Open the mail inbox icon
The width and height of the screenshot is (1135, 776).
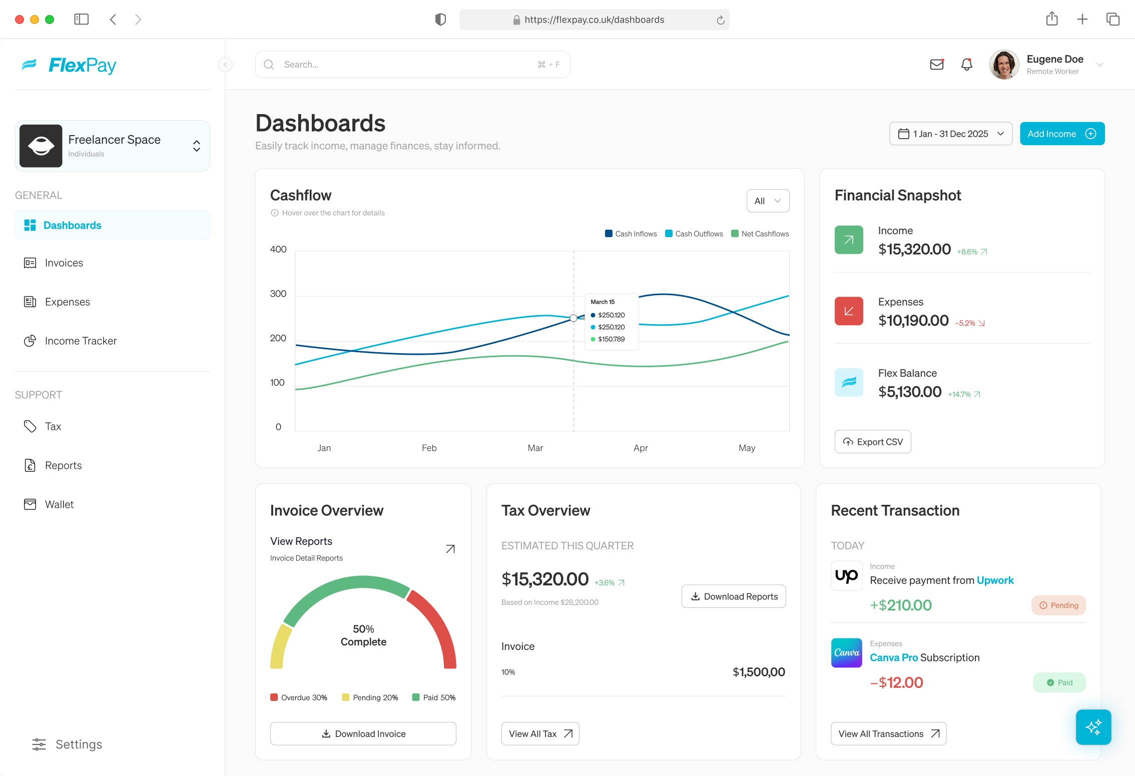pos(936,65)
